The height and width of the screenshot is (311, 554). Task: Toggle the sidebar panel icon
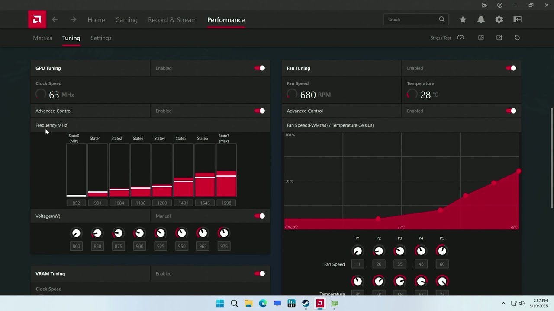[x=517, y=19]
